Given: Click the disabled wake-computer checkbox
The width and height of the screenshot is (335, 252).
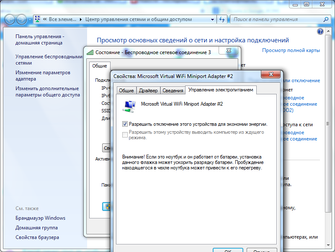Looking at the screenshot, I should pyautogui.click(x=125, y=135).
